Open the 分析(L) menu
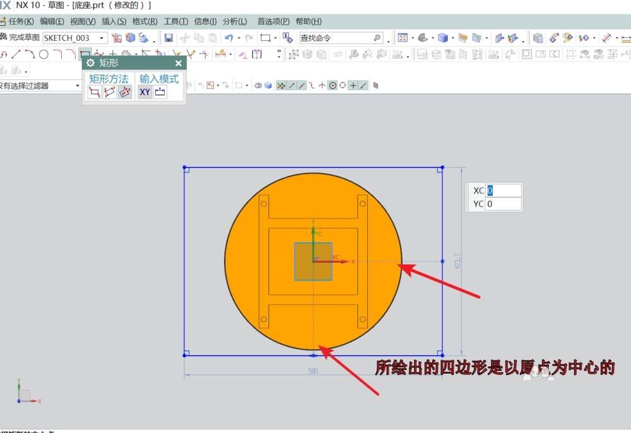The image size is (631, 433). (x=236, y=21)
